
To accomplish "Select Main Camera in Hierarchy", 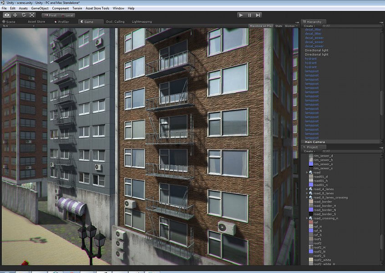I will coord(341,142).
